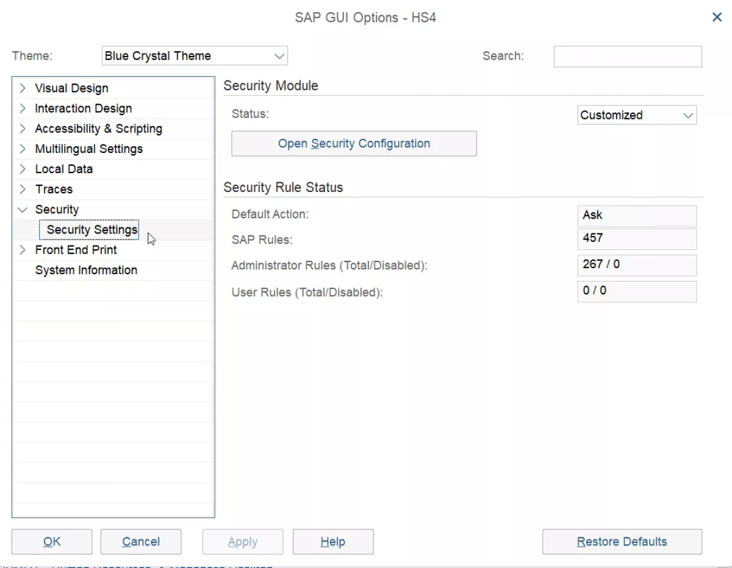This screenshot has height=568, width=732.
Task: Select Local Data in the tree
Action: point(64,169)
